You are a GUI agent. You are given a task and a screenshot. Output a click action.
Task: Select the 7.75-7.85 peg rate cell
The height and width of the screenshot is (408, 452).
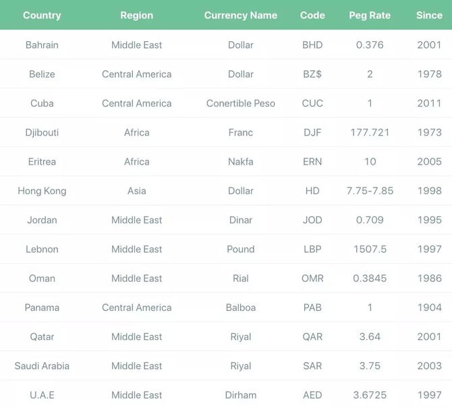coord(370,191)
